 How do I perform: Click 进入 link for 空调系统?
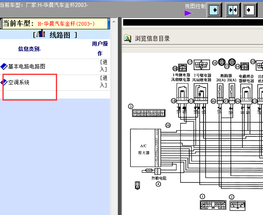tap(104, 81)
